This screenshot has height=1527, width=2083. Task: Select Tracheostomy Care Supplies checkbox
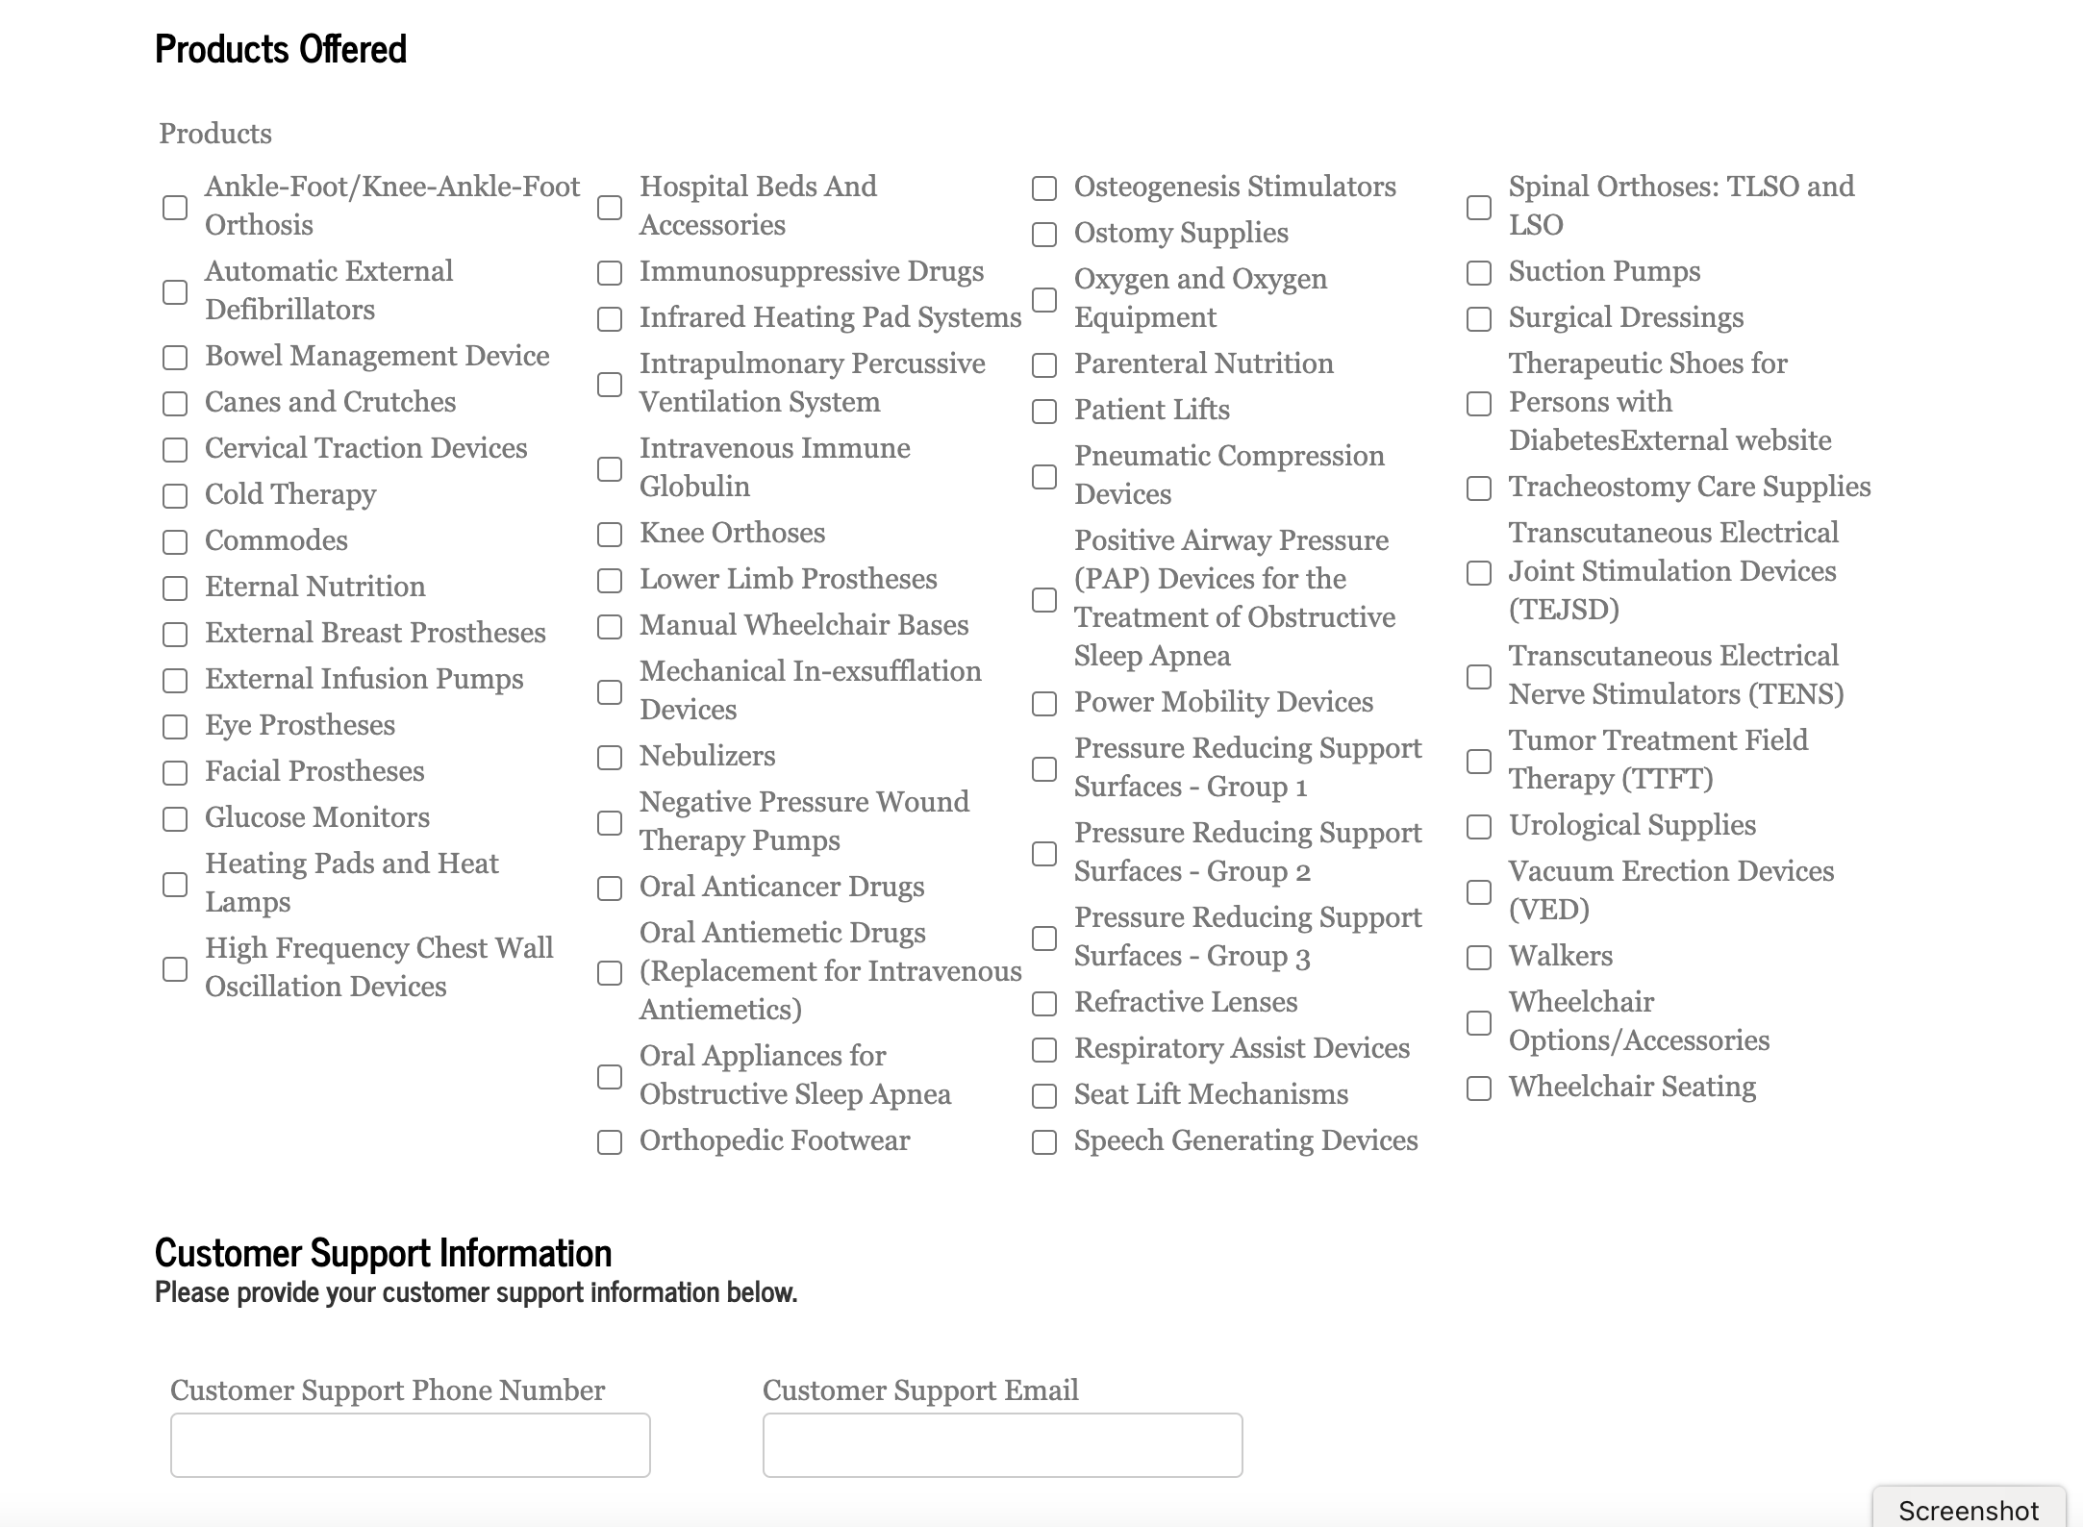(x=1479, y=488)
